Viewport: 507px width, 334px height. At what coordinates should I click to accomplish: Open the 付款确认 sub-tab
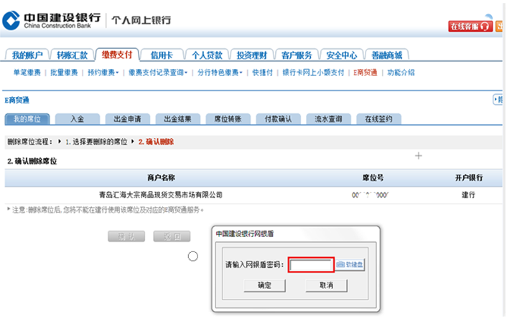click(x=278, y=119)
